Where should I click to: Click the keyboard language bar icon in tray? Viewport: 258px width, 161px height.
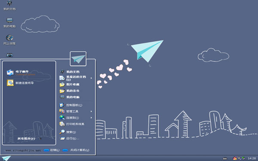225,158
